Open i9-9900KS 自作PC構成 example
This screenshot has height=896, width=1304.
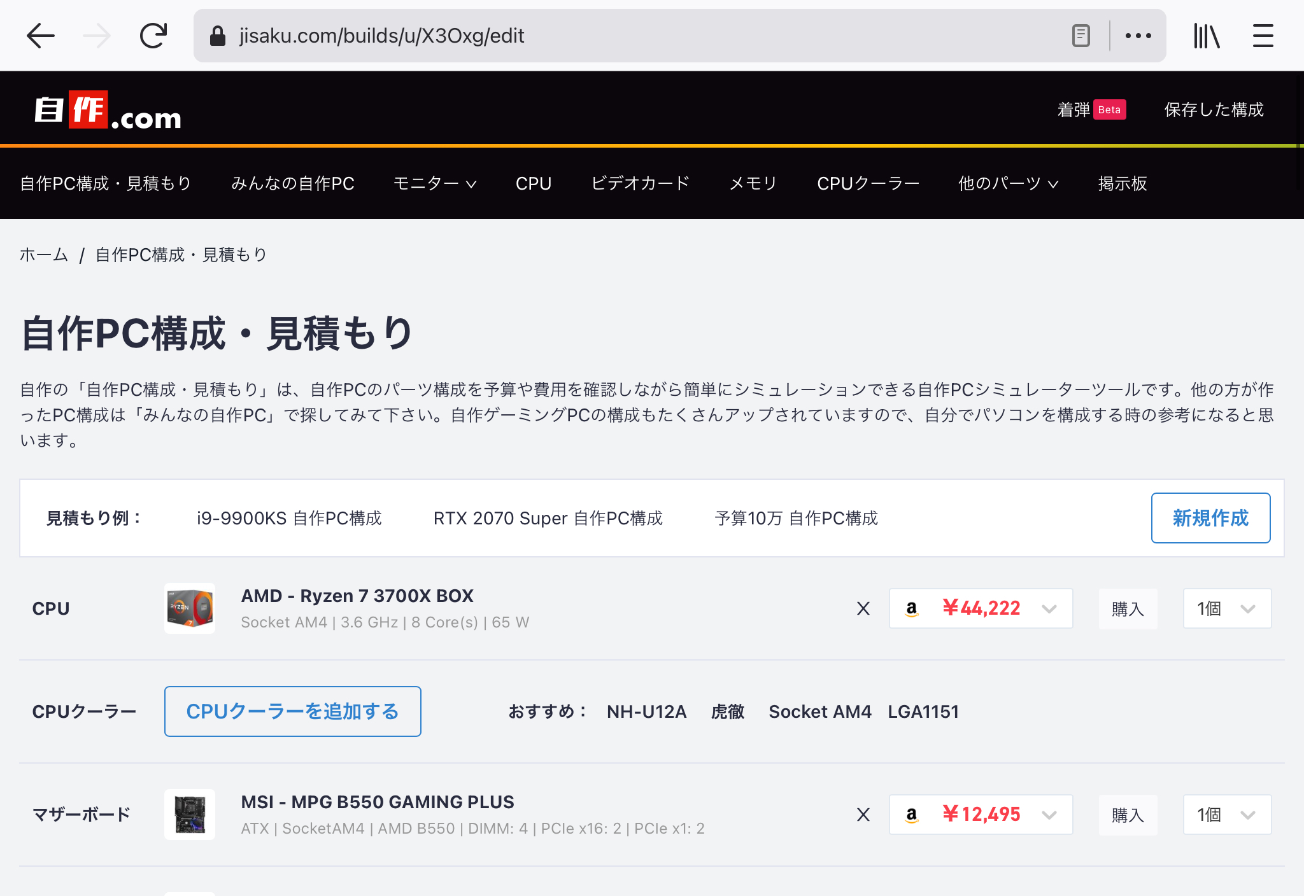pyautogui.click(x=289, y=518)
